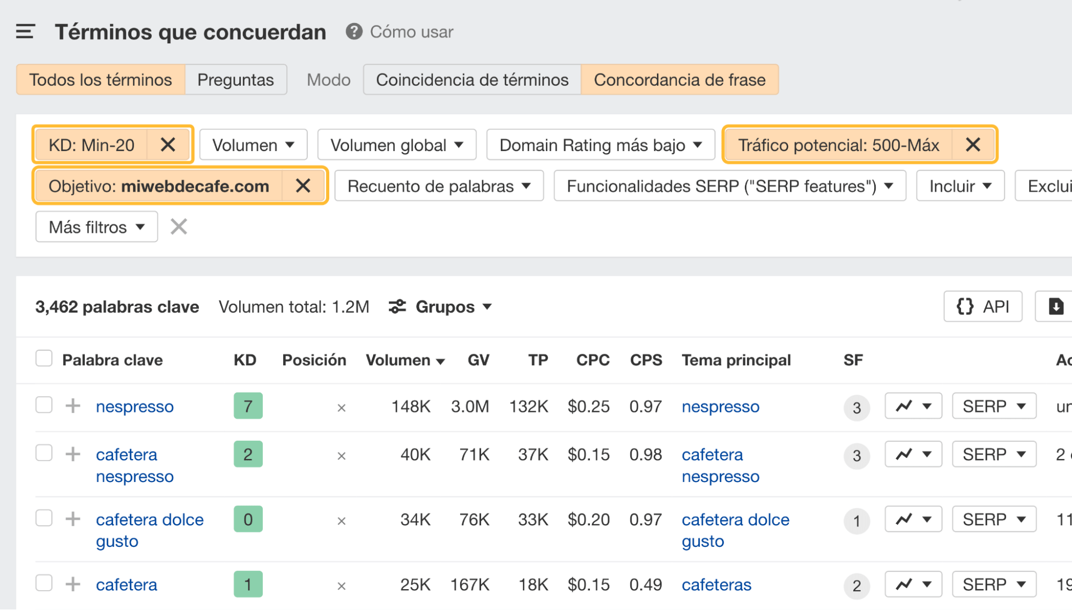Image resolution: width=1072 pixels, height=610 pixels.
Task: Clear the Objetivo: miwebdecafe.com filter
Action: (x=304, y=186)
